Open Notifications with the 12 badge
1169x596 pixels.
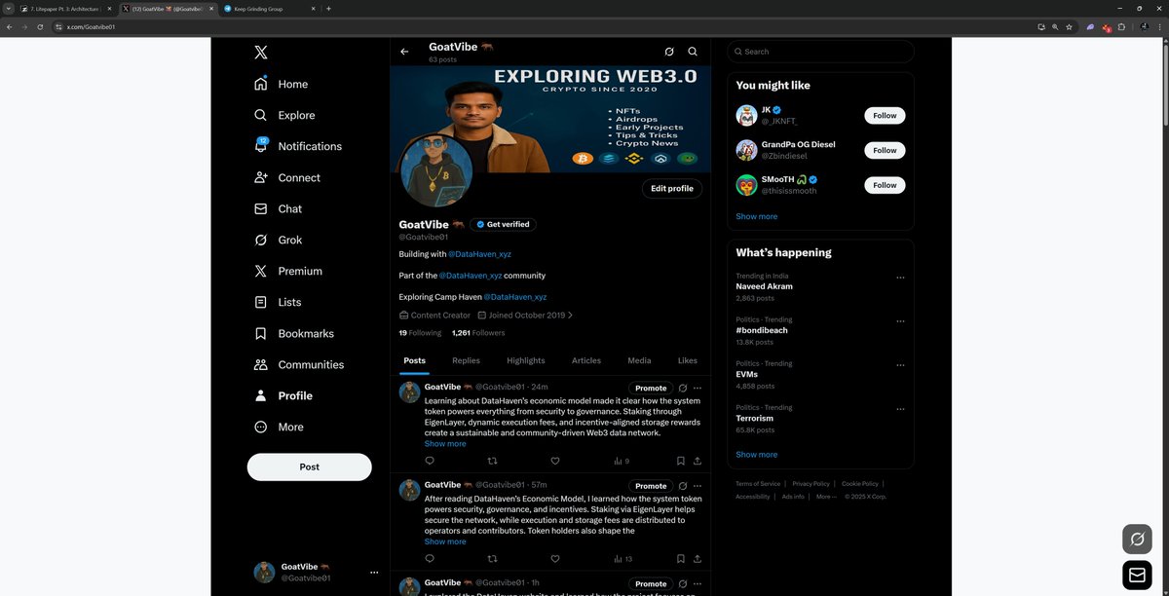click(x=297, y=146)
